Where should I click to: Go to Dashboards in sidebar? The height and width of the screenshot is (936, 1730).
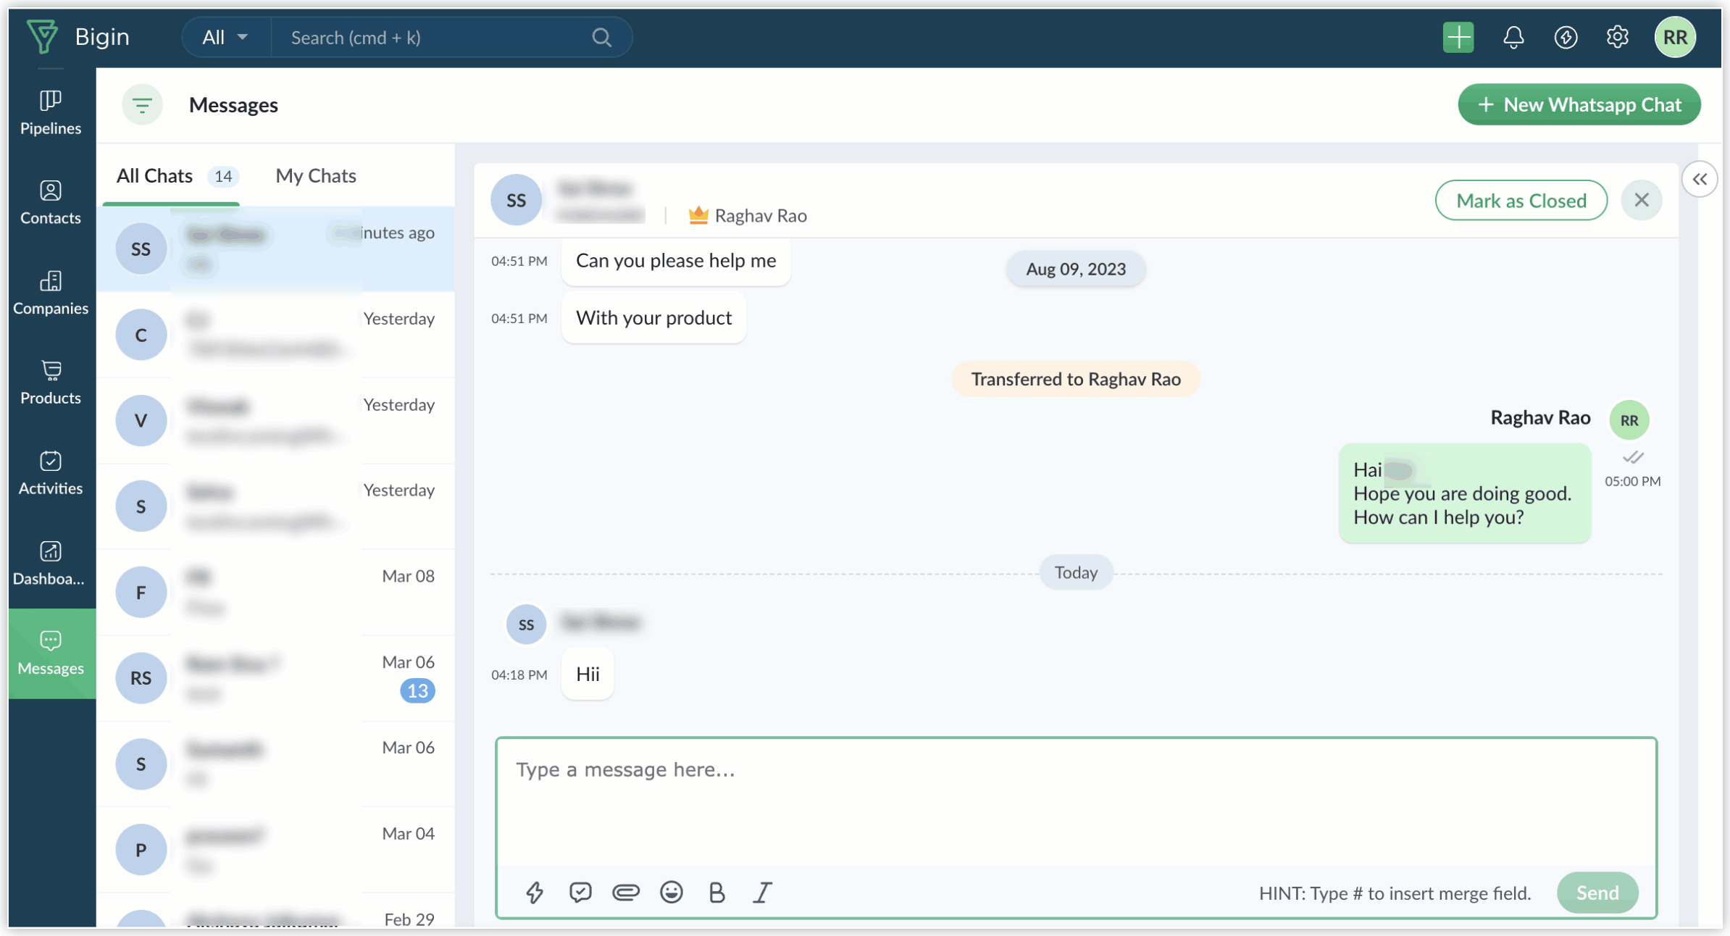coord(50,563)
